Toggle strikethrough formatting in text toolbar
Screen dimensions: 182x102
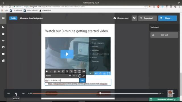[59, 71]
